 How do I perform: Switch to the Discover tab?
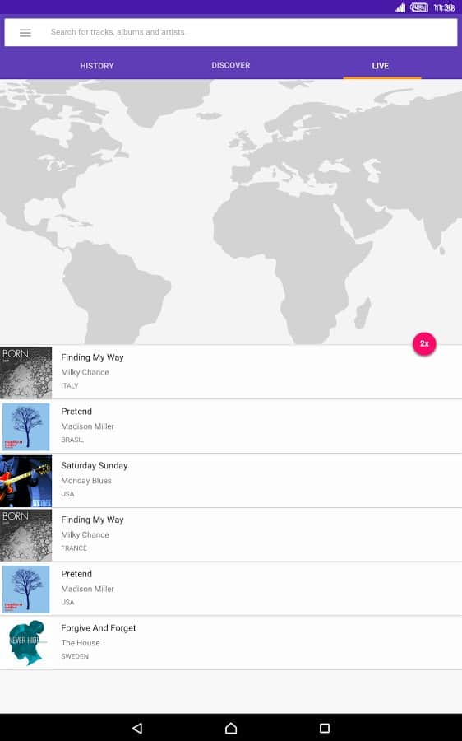click(231, 66)
